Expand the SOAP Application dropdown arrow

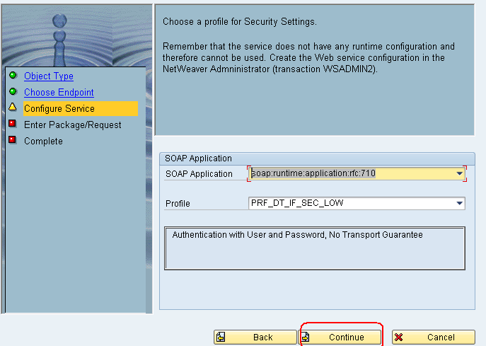460,173
